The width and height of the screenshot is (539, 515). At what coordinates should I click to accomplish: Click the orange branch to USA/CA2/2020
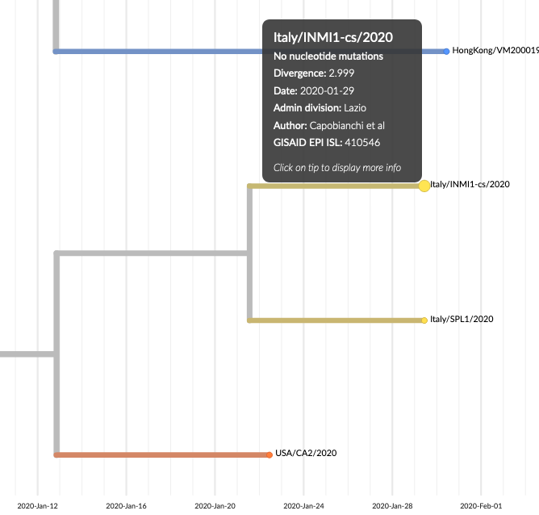tap(161, 455)
